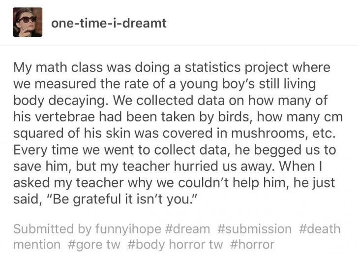Image resolution: width=358 pixels, height=254 pixels.
Task: Open the #submission tag
Action: 253,228
